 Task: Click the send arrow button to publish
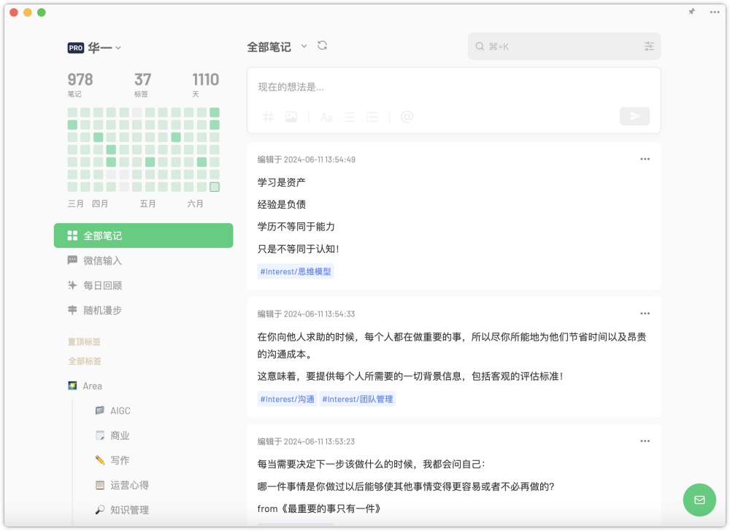pos(634,116)
